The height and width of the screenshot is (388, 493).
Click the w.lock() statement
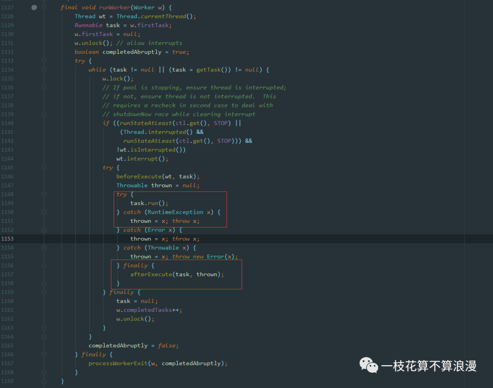click(118, 79)
